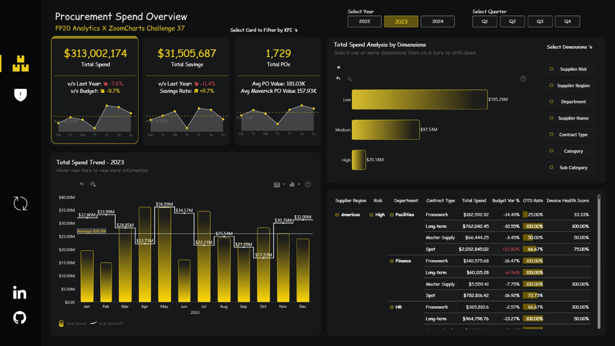Click the Supplier Region column header
This screenshot has height=346, width=615.
coord(350,201)
